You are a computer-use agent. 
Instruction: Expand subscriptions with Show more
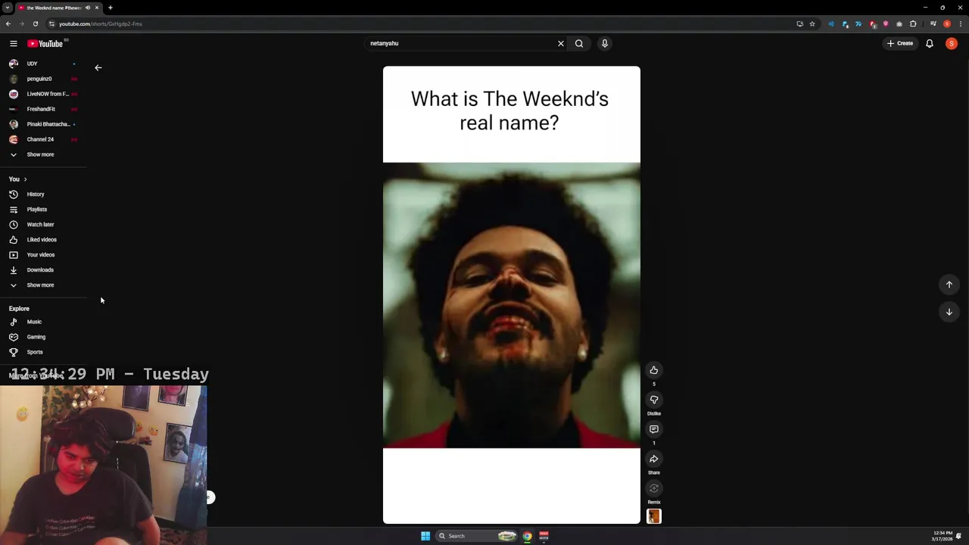point(42,154)
